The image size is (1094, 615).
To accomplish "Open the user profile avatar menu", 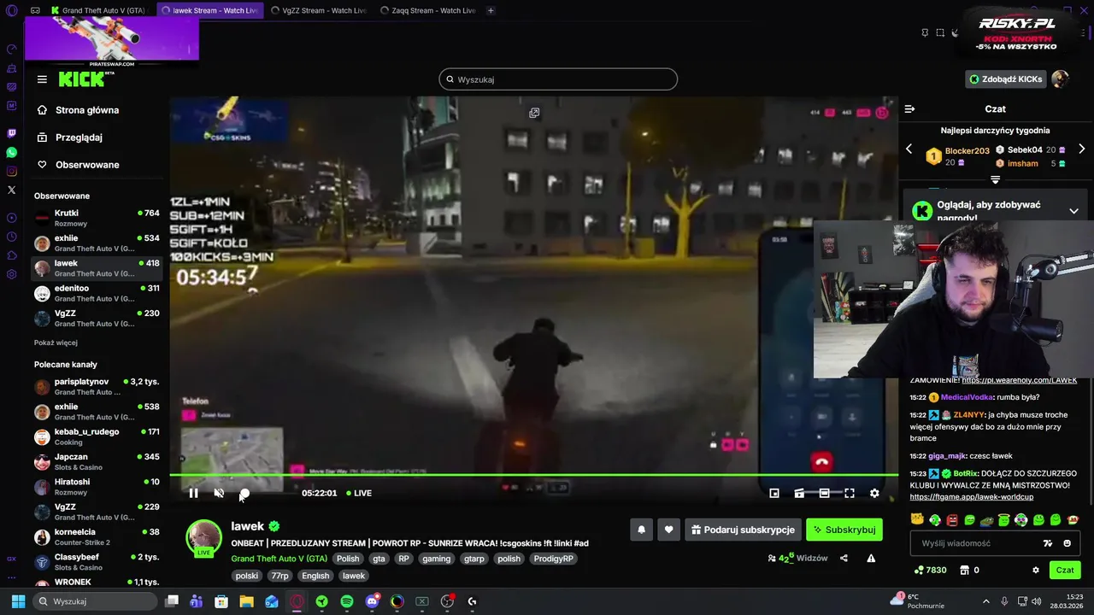I will pos(1061,79).
